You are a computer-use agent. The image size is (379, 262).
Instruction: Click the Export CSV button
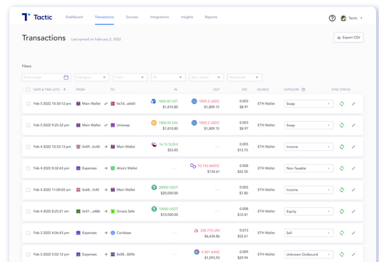[349, 38]
